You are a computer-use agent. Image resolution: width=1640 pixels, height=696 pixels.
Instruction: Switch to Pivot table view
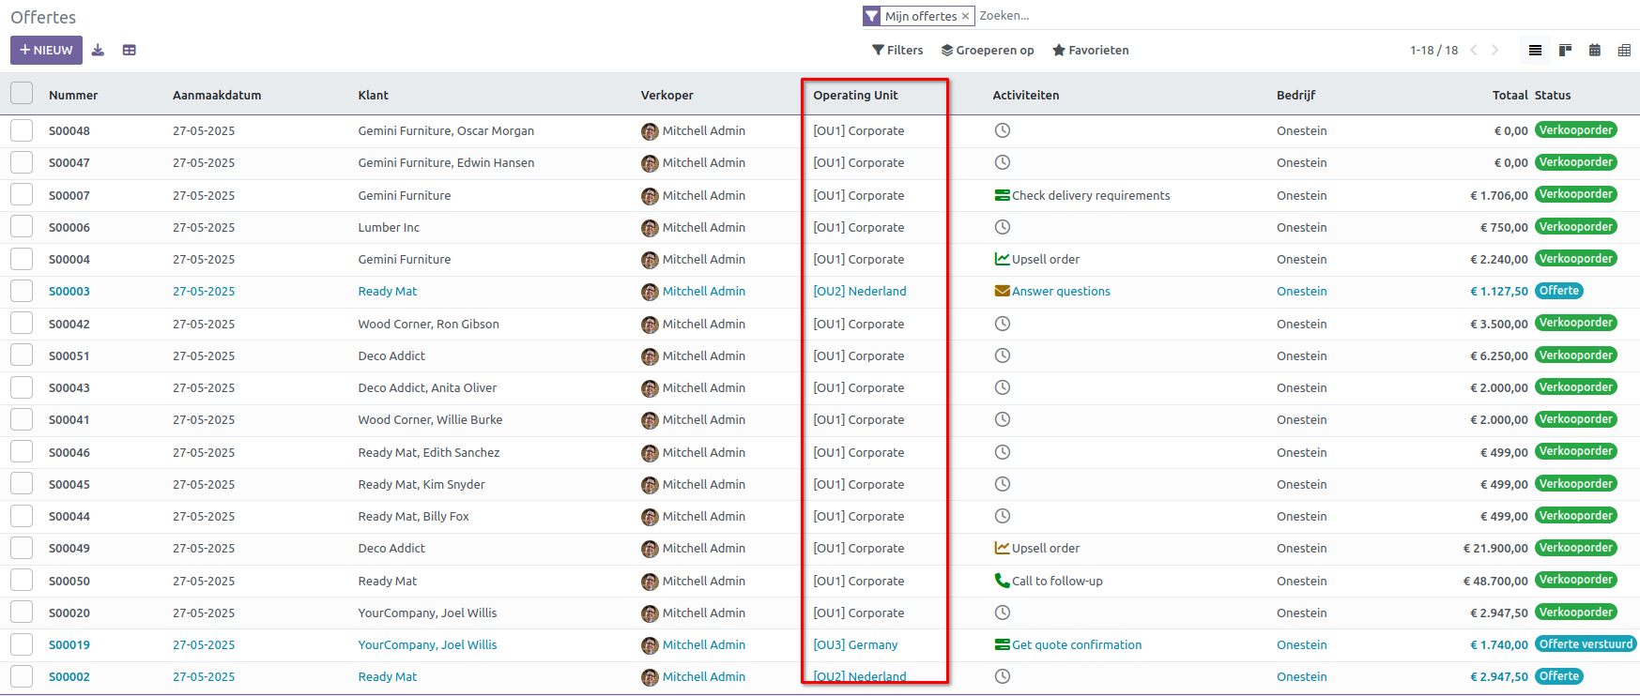(1624, 51)
